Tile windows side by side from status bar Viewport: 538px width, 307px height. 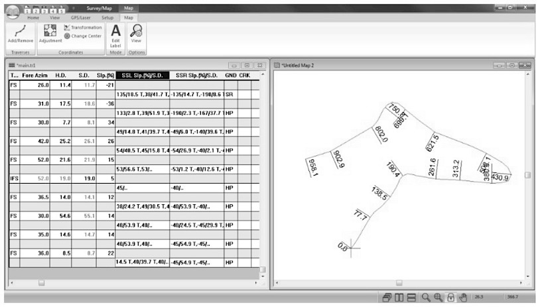[399, 298]
